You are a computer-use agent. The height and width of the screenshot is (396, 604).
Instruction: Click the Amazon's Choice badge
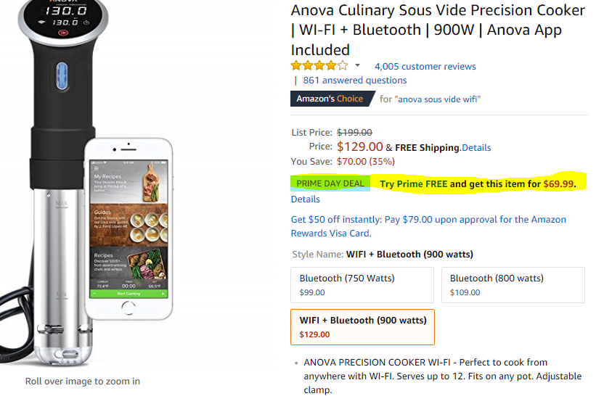pyautogui.click(x=330, y=99)
